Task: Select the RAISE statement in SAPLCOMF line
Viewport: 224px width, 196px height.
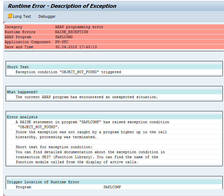Action: (x=92, y=122)
